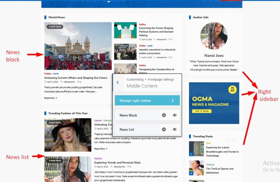This screenshot has width=280, height=182.
Task: Click the Nansi Joes author avatar
Action: (x=214, y=36)
